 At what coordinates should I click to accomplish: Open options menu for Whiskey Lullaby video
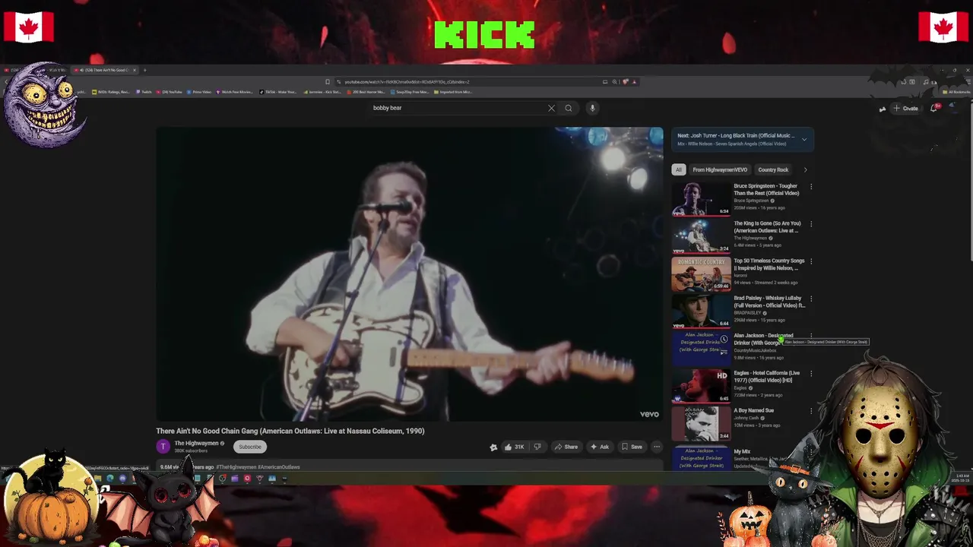811,299
